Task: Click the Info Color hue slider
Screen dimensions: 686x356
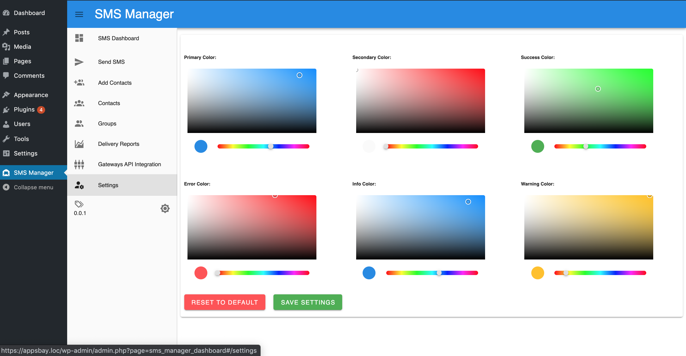Action: [432, 273]
